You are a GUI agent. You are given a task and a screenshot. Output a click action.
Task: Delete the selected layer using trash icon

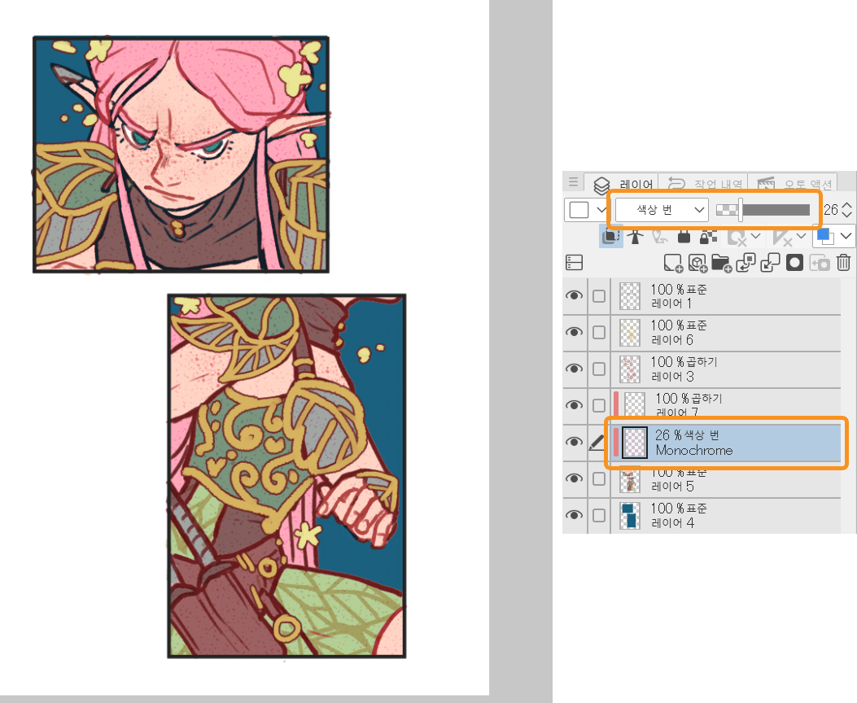(x=844, y=263)
